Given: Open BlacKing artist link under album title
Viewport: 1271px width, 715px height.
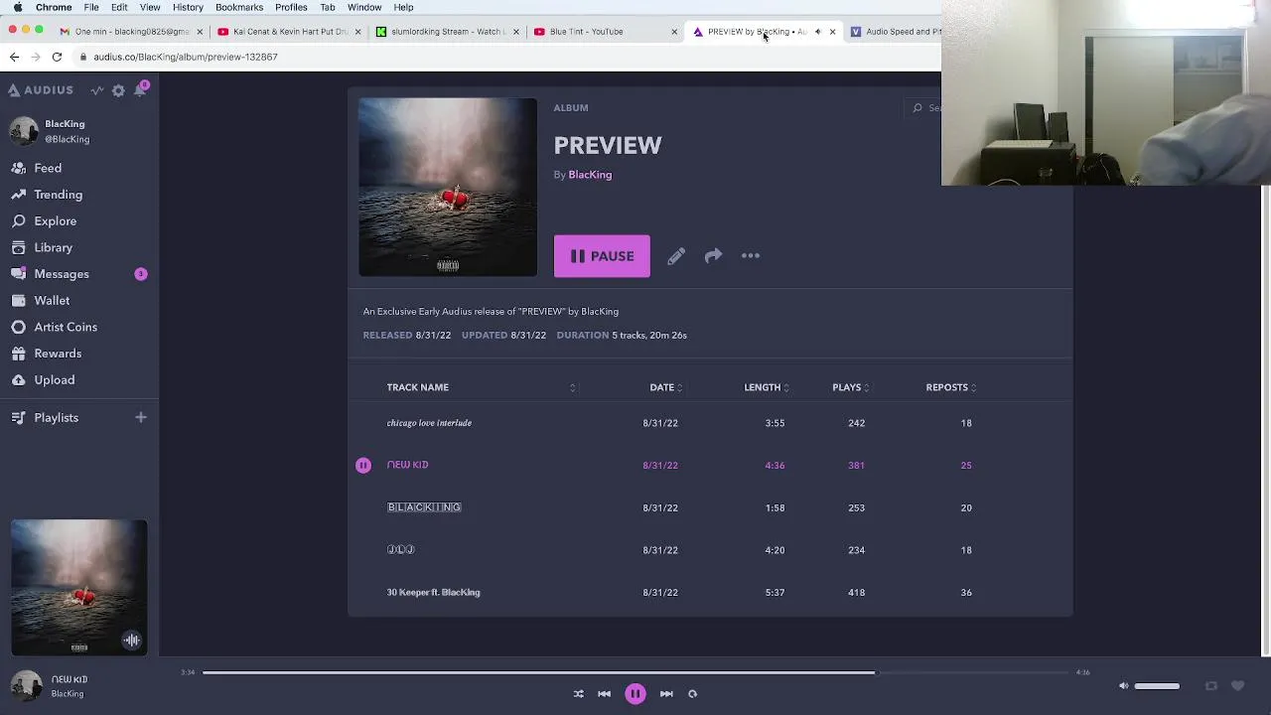Looking at the screenshot, I should (x=590, y=175).
